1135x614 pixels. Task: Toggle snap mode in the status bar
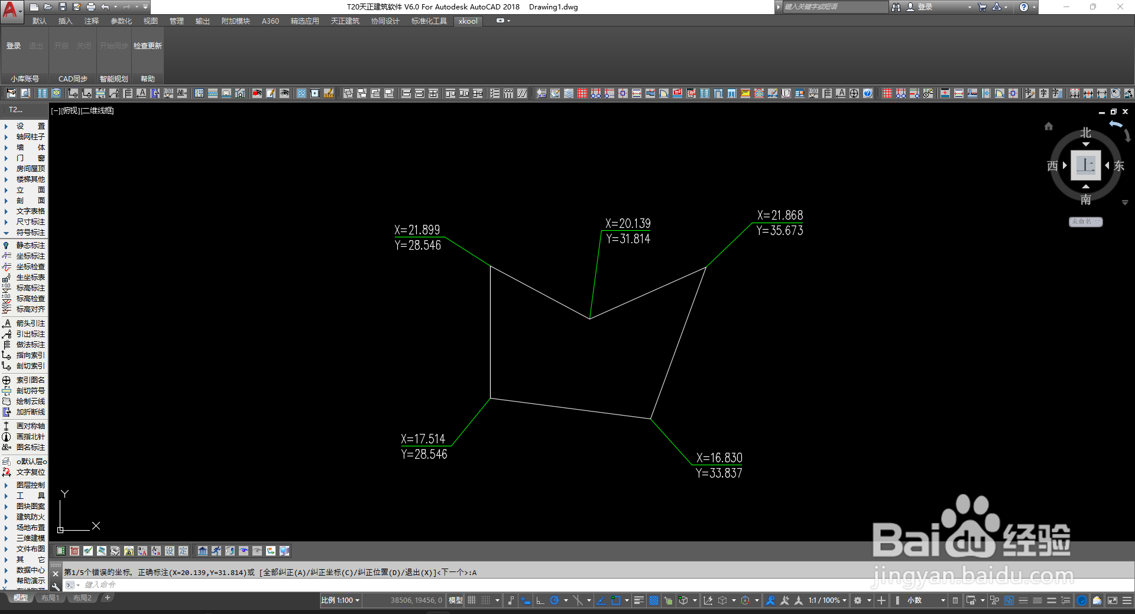click(485, 600)
